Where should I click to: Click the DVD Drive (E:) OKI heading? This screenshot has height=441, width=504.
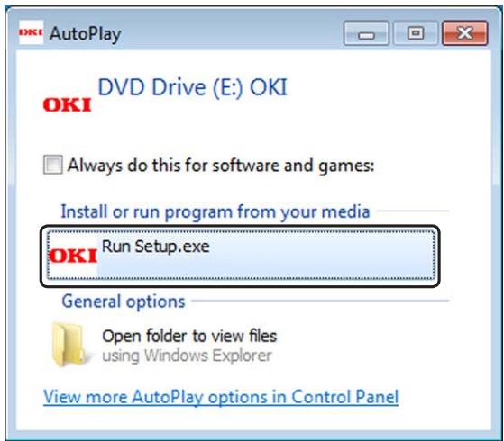point(192,87)
